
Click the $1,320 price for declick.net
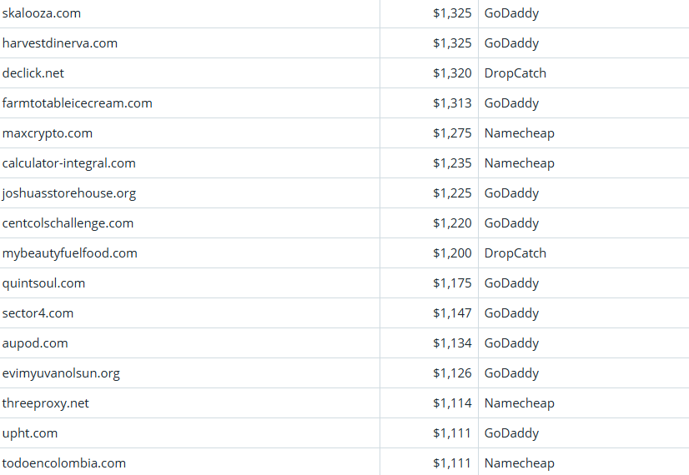tap(452, 73)
